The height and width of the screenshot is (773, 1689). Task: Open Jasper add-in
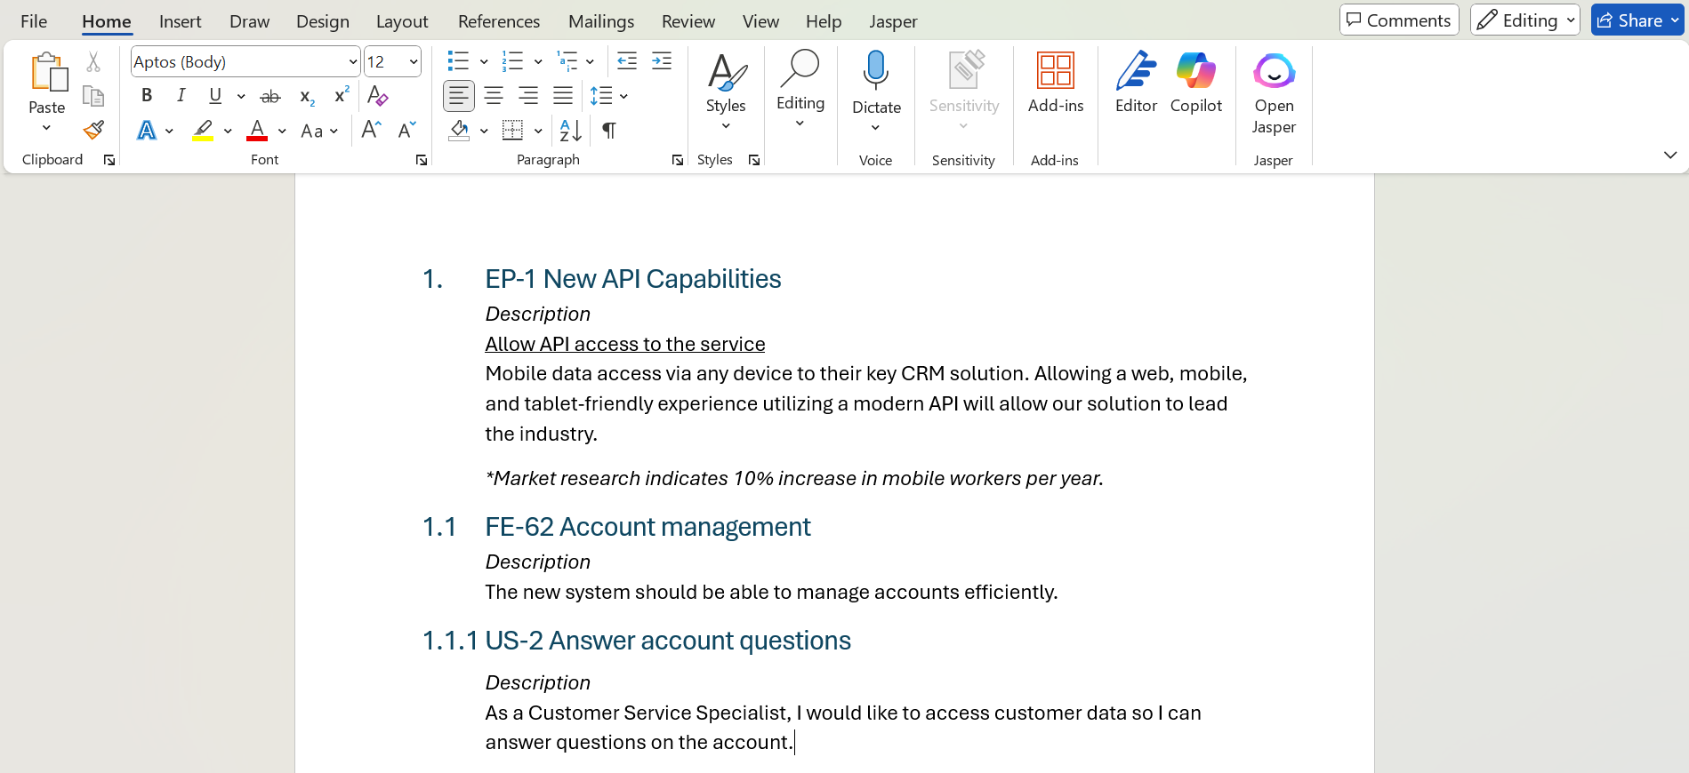click(x=1274, y=93)
